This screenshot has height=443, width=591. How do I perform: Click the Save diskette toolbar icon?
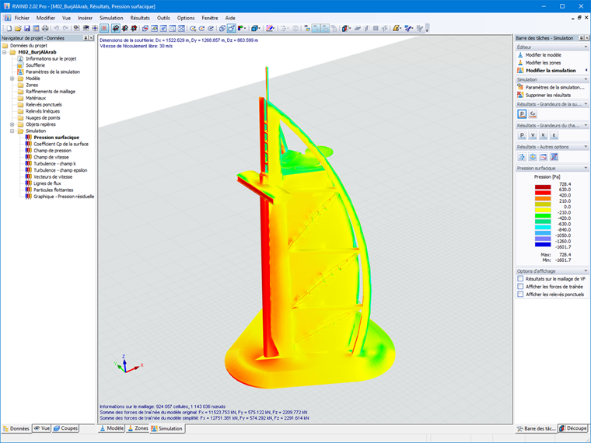point(26,28)
